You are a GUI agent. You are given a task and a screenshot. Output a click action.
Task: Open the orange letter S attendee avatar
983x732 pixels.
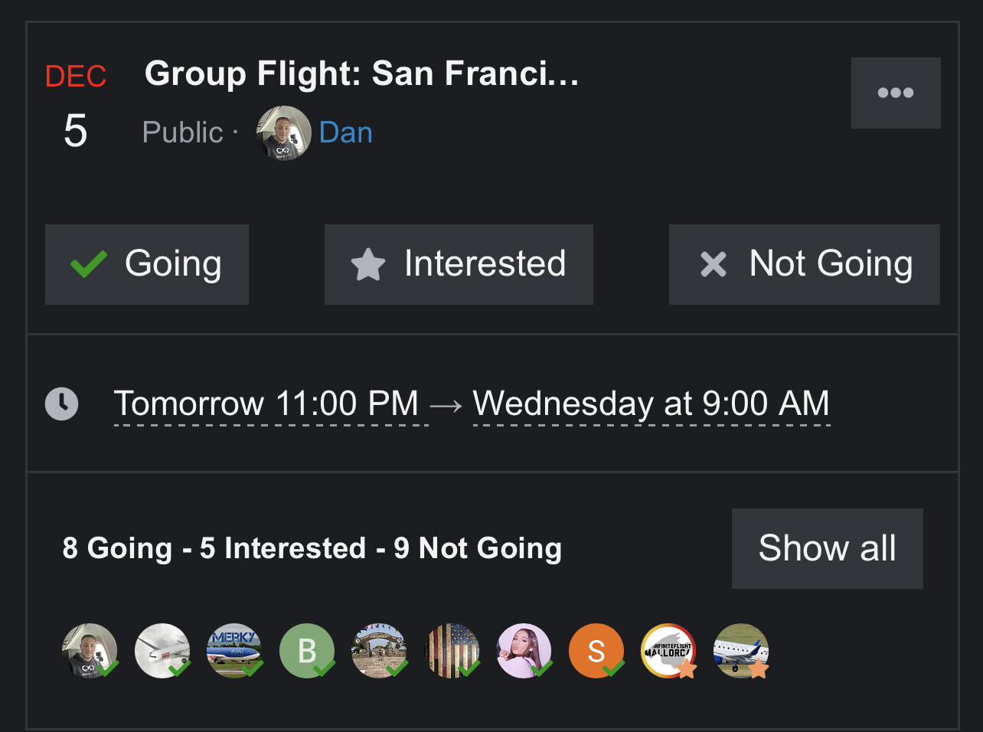(596, 651)
